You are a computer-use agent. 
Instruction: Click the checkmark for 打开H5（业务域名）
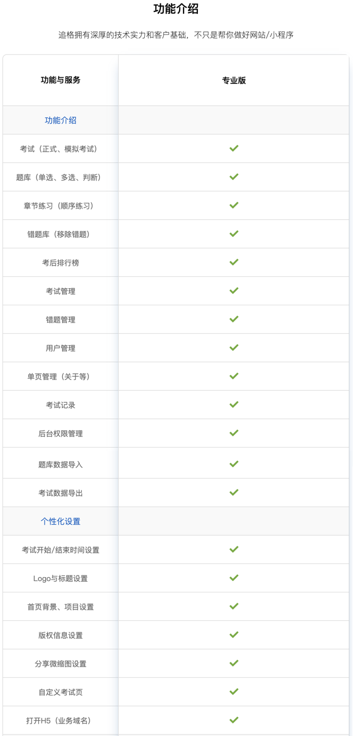234,720
